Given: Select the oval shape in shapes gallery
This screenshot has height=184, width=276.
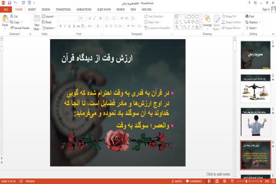Looking at the screenshot, I should tap(193, 17).
